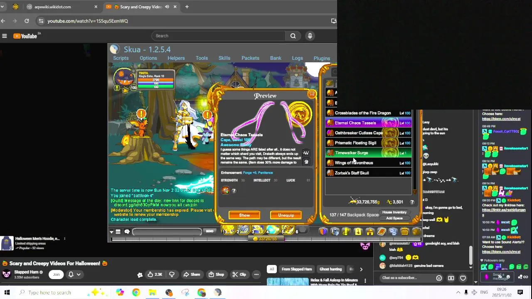Screen dimensions: 532x299
Task: Click the Unequip button
Action: point(286,215)
